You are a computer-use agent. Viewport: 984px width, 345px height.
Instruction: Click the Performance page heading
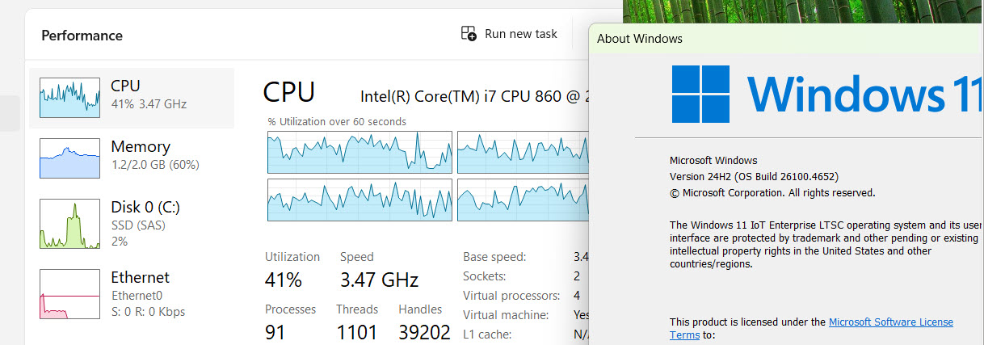click(82, 36)
